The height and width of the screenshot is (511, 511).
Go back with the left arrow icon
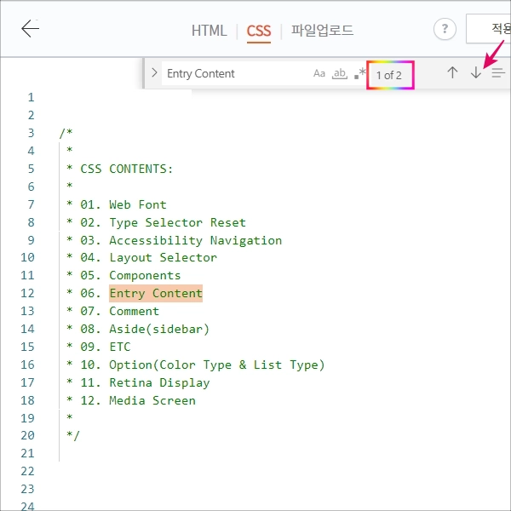(31, 28)
